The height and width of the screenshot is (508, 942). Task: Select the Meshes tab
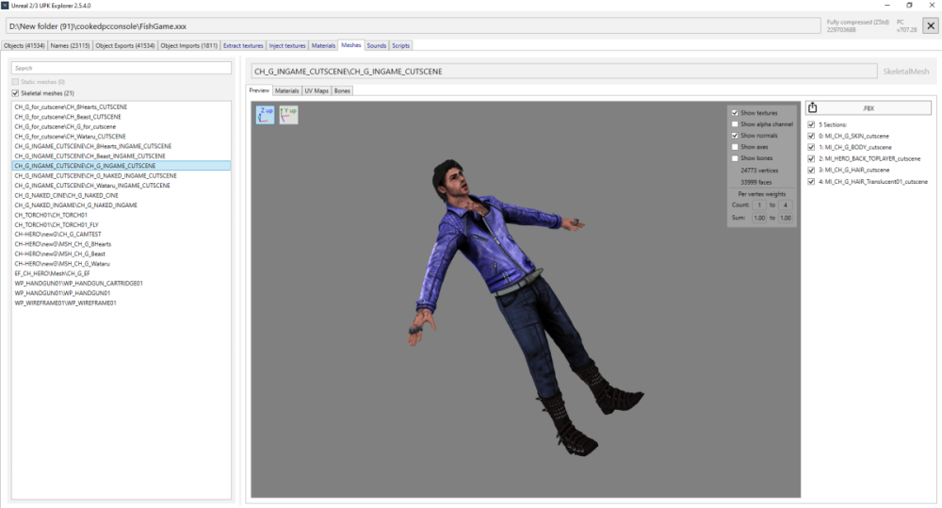coord(351,45)
